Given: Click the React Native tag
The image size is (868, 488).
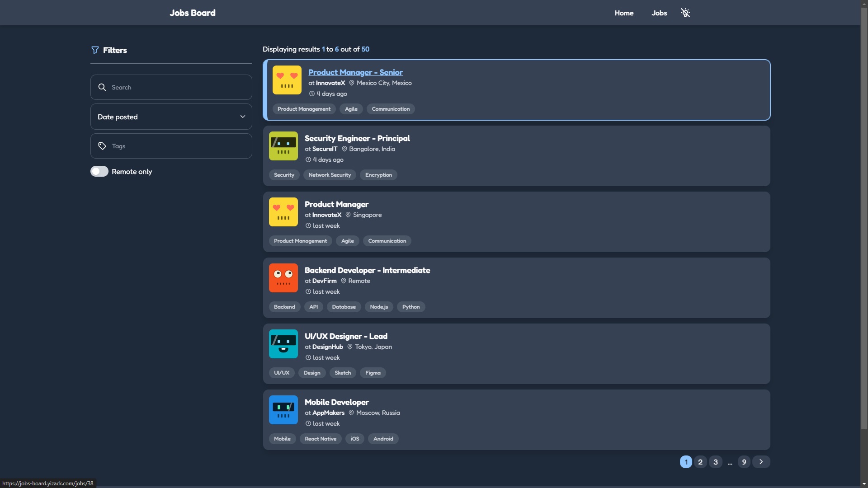Looking at the screenshot, I should pyautogui.click(x=321, y=439).
